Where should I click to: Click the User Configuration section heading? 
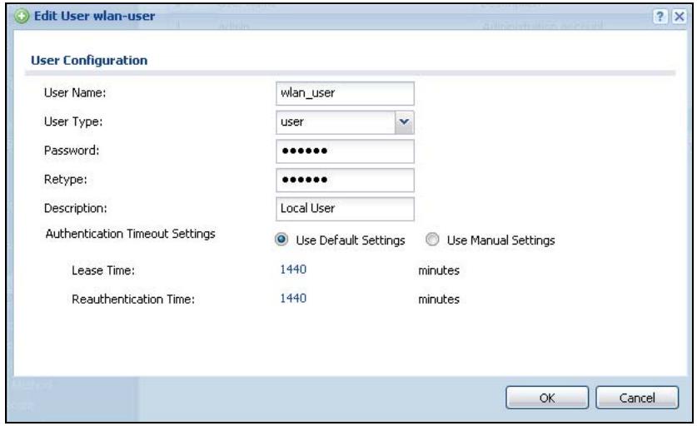click(x=89, y=61)
